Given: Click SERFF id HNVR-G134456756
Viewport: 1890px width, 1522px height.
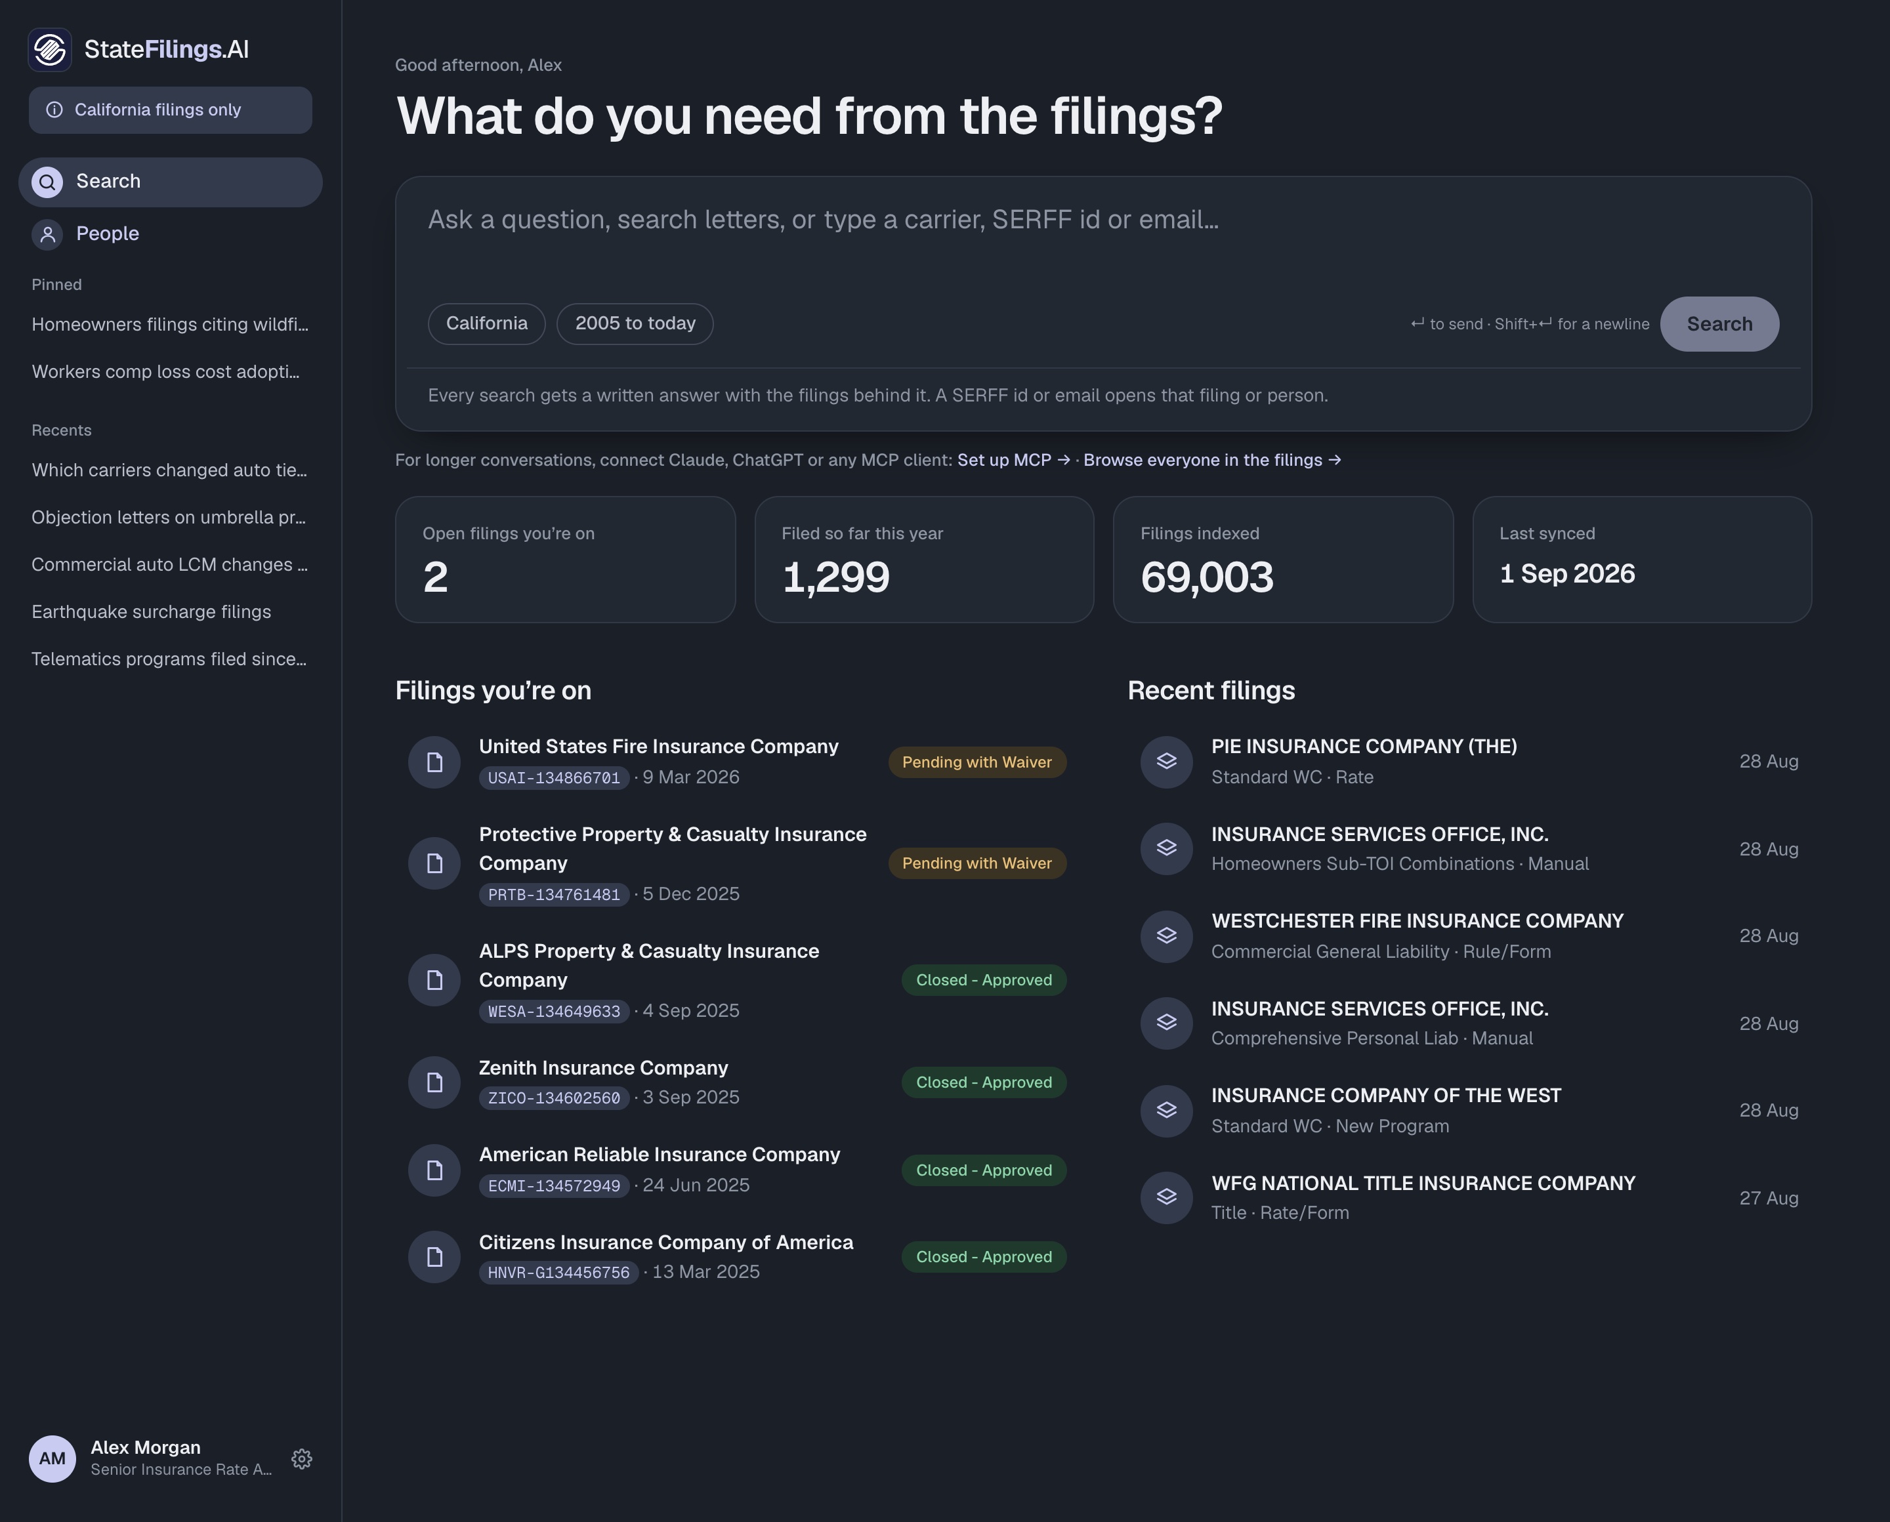Looking at the screenshot, I should (558, 1272).
